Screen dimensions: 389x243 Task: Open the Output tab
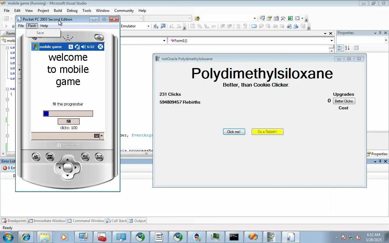click(137, 221)
